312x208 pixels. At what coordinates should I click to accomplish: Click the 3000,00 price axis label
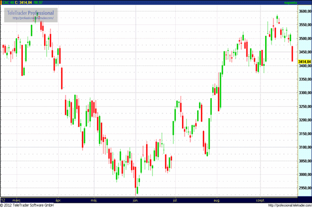pyautogui.click(x=304, y=175)
